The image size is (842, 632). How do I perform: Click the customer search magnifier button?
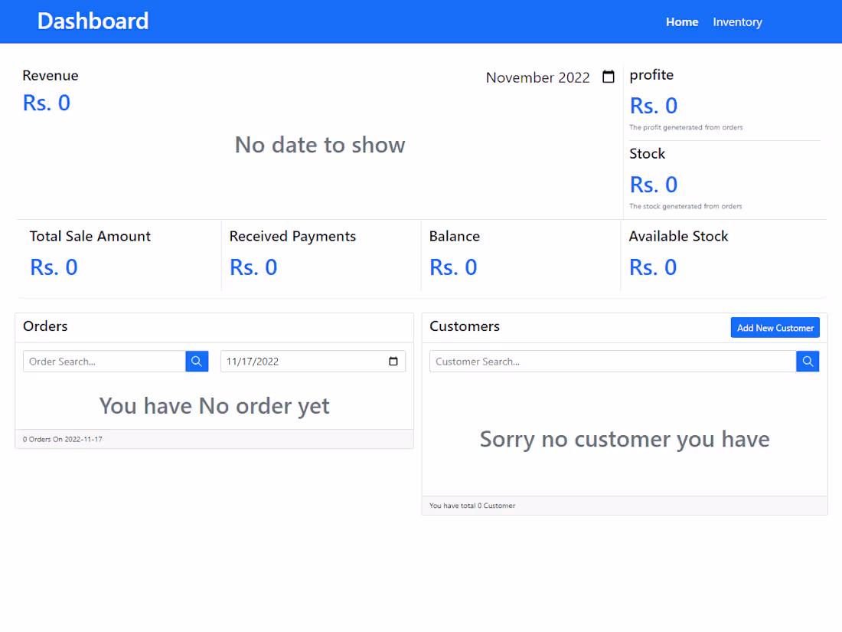(x=808, y=361)
